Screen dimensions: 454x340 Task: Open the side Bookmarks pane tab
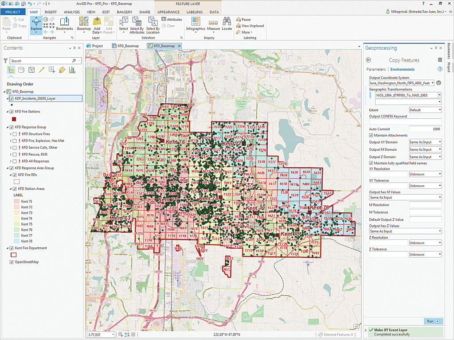449,51
